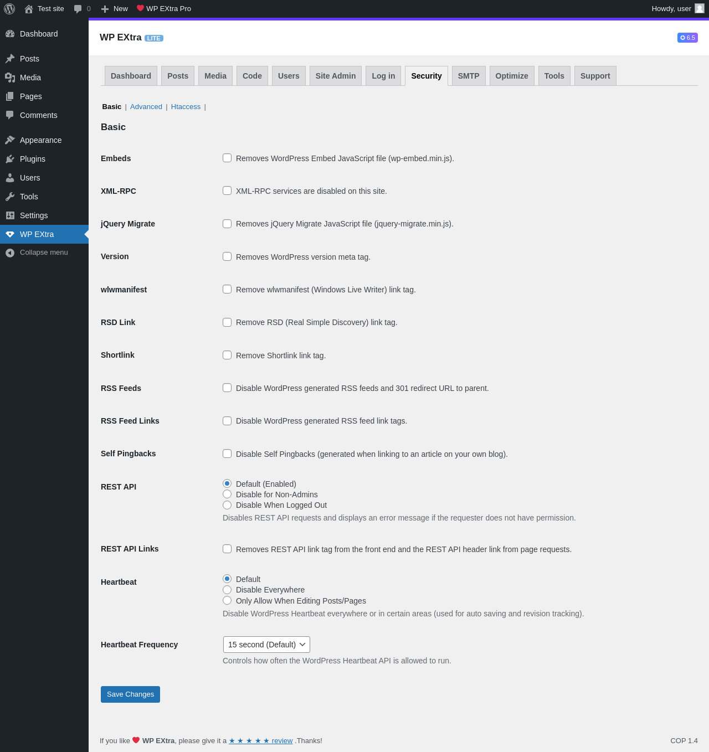709x752 pixels.
Task: Click the user avatar next to Howdy, user
Action: tap(700, 8)
